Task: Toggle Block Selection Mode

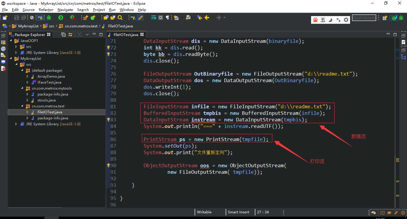Action: click(x=161, y=18)
